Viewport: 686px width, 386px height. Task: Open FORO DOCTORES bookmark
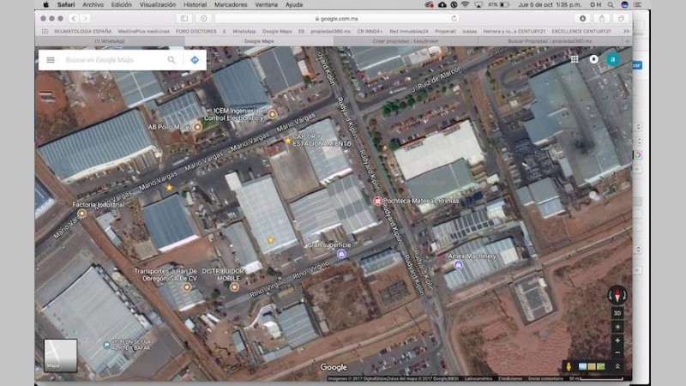point(196,32)
